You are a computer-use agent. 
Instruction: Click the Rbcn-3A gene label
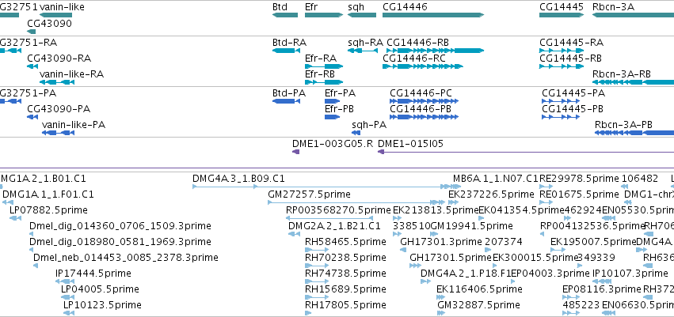tap(613, 7)
